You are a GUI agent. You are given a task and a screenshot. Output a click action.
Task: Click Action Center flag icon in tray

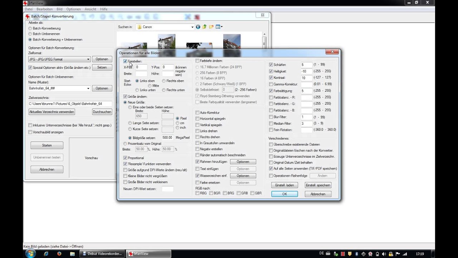(398, 254)
